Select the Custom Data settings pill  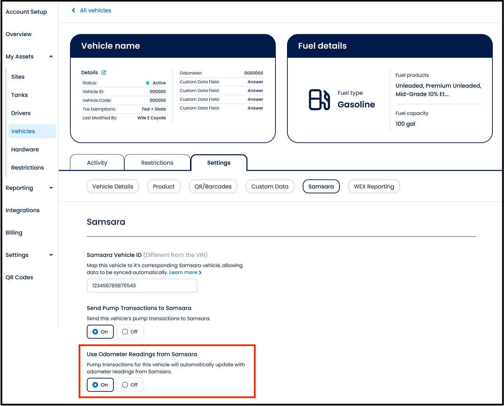(x=269, y=187)
